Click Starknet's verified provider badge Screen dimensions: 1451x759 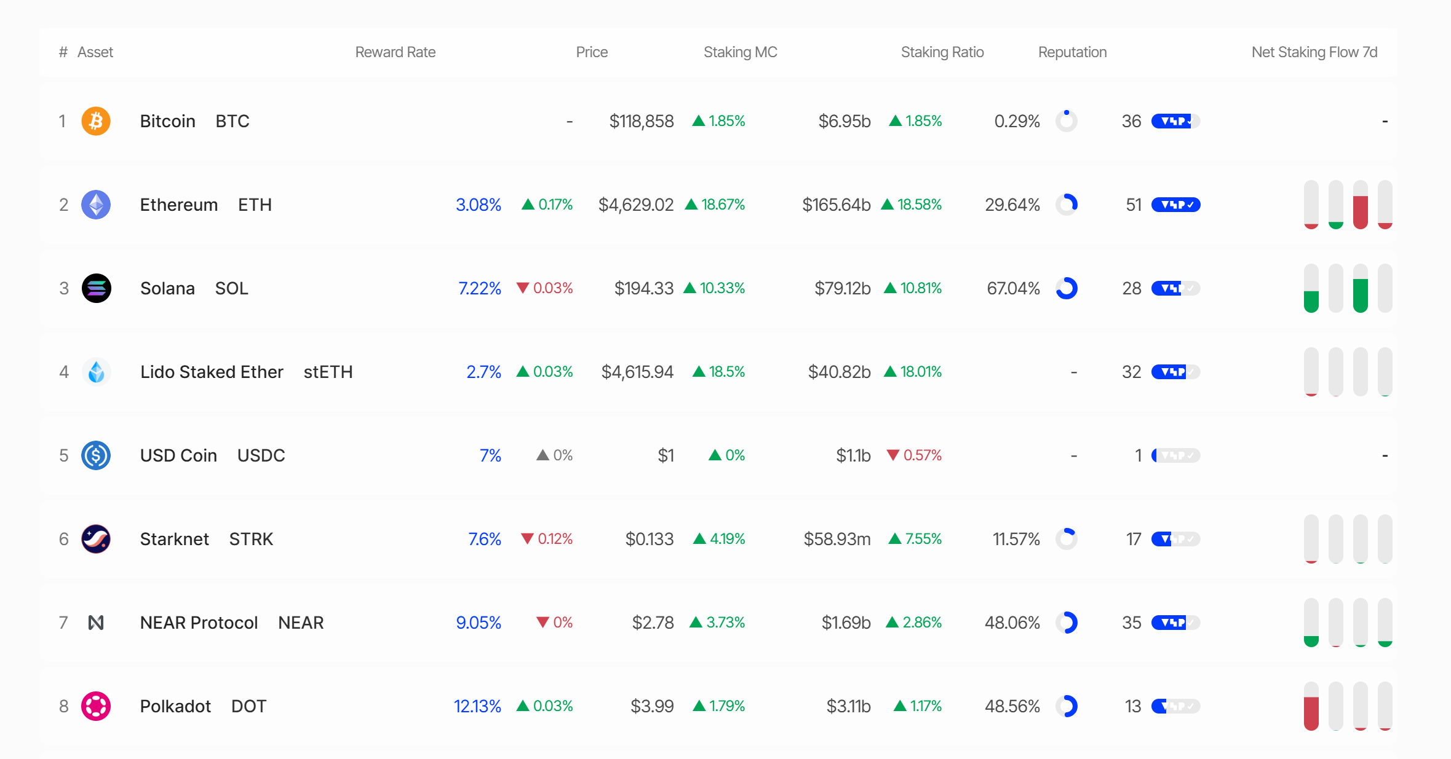pyautogui.click(x=1175, y=539)
